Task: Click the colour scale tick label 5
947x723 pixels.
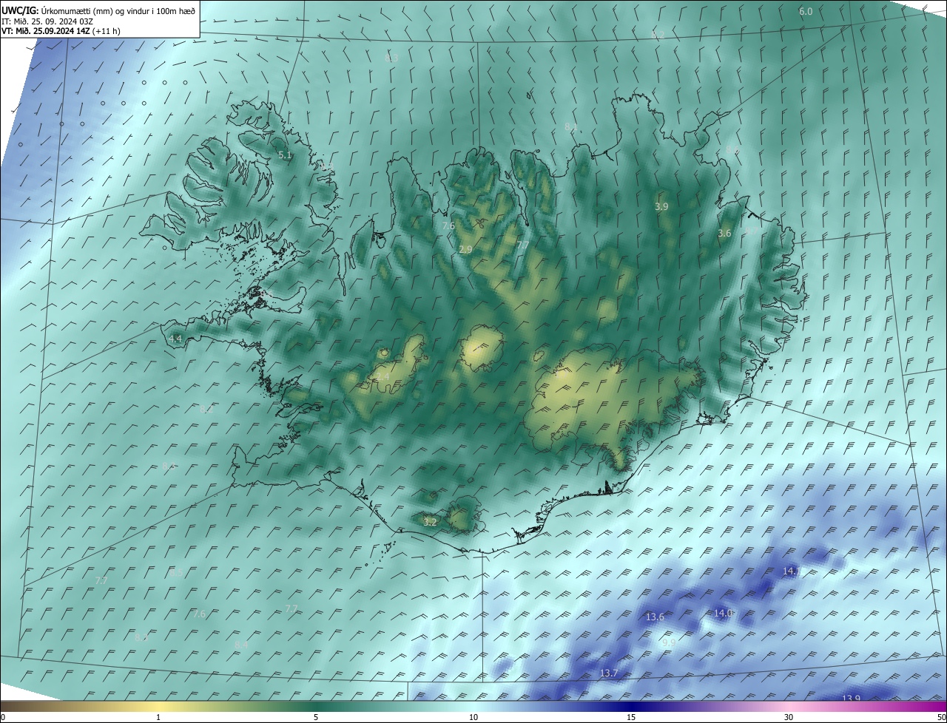Action: pos(316,717)
